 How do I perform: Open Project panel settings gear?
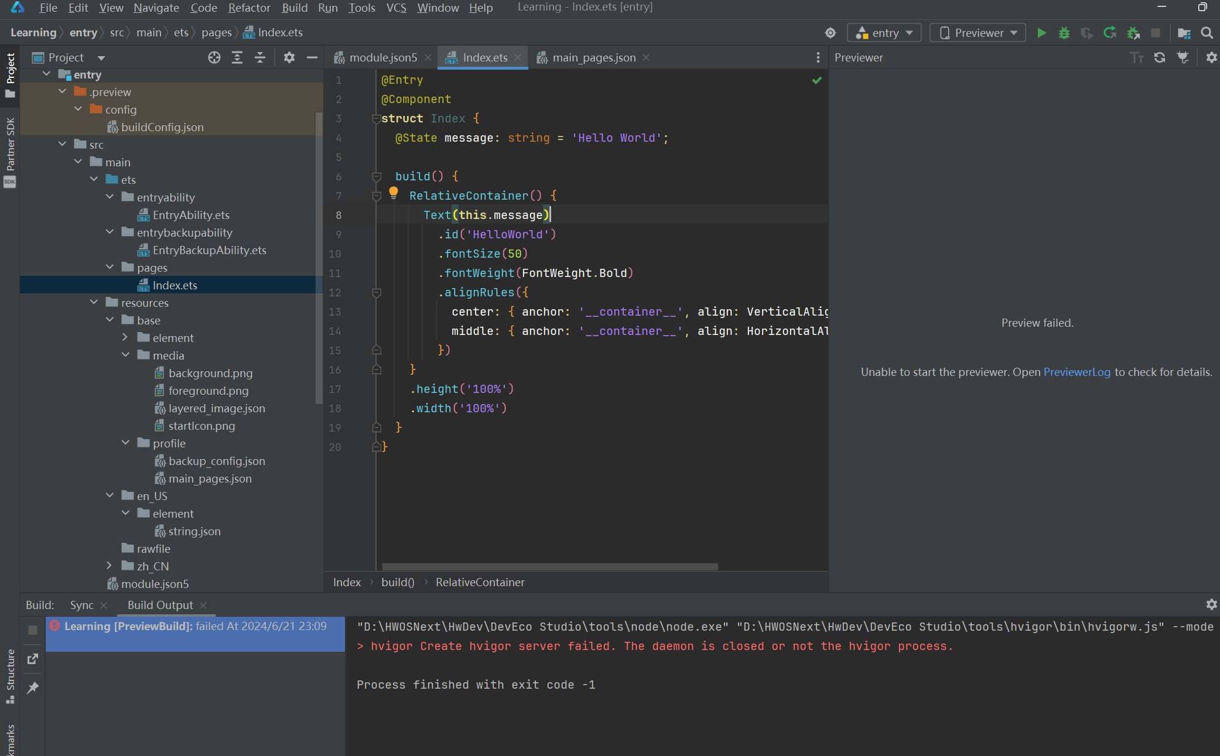(x=289, y=57)
